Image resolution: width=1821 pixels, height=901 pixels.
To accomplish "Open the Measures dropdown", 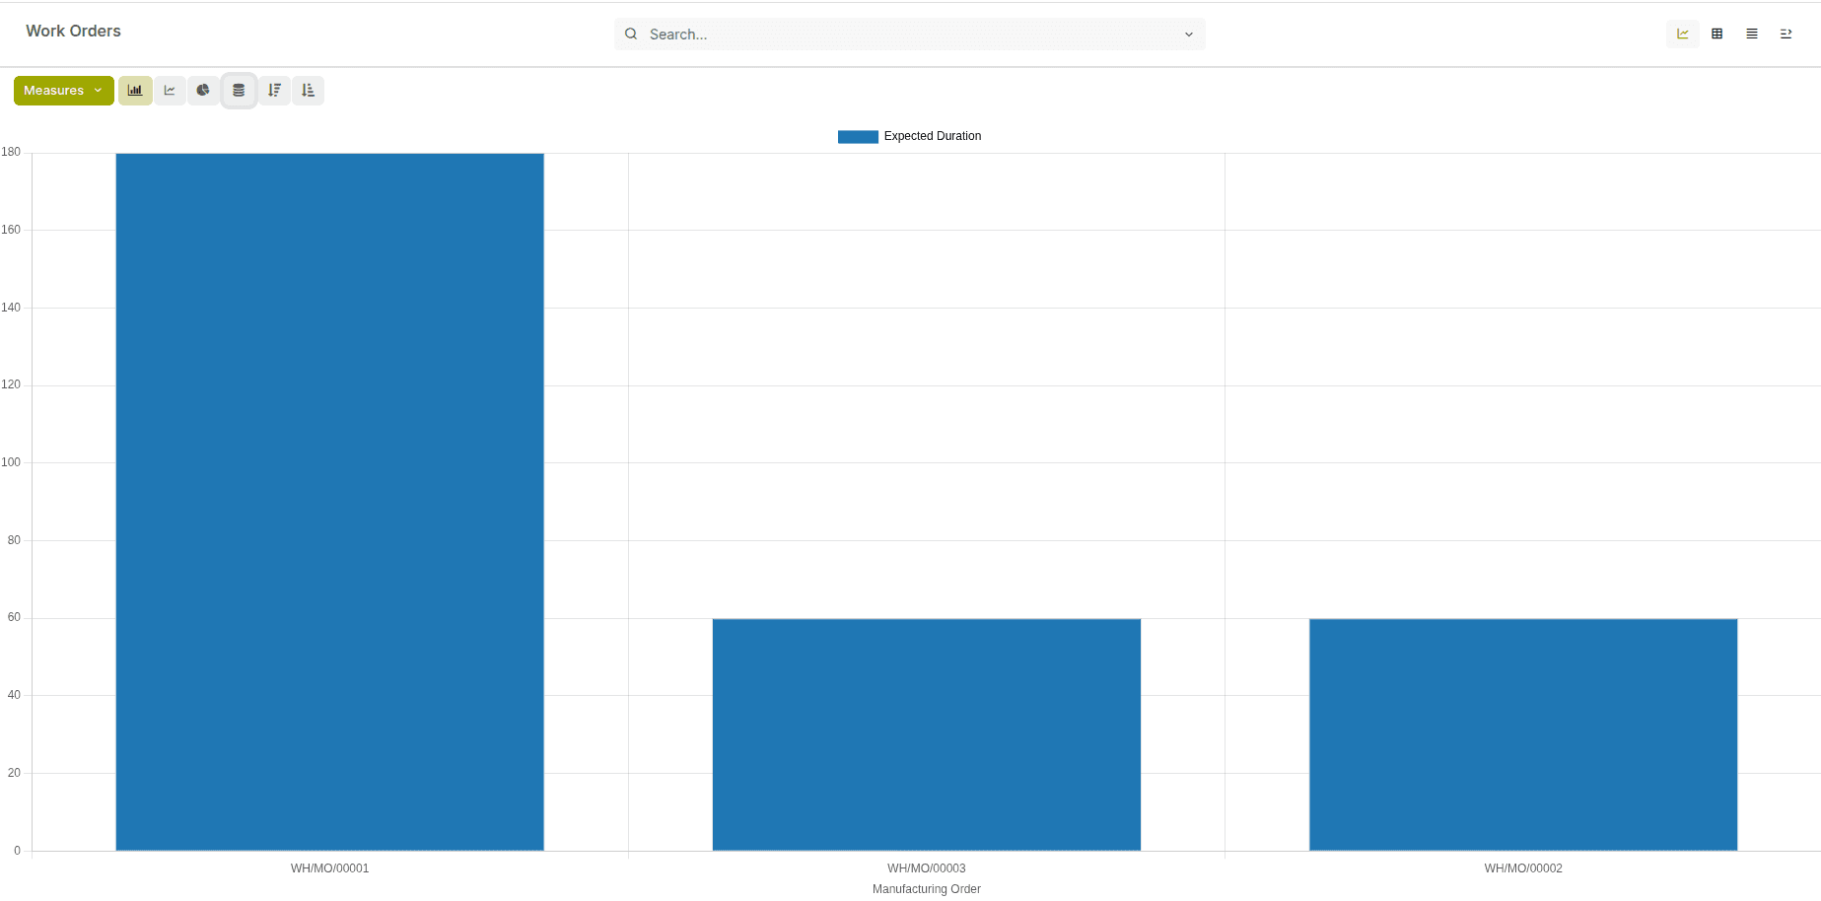I will tap(63, 90).
